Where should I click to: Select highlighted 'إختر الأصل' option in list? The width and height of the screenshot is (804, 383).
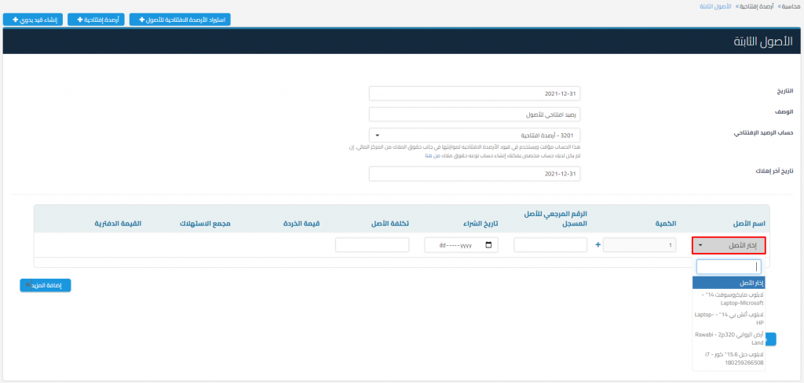pos(729,283)
